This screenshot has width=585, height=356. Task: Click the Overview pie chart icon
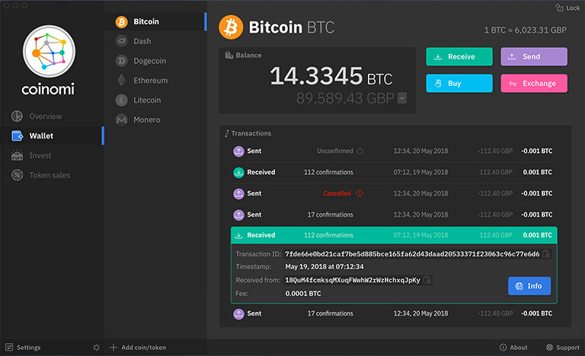tap(17, 116)
